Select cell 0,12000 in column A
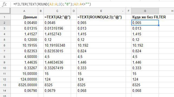This screenshot has height=97, width=174. [24, 40]
